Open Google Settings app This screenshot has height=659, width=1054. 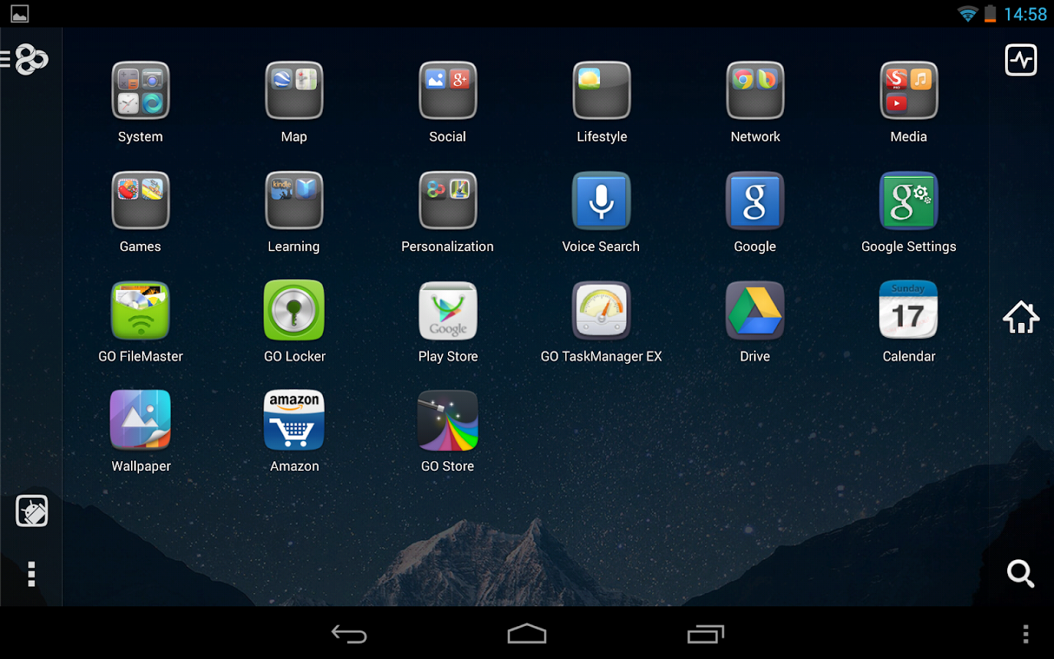(x=909, y=201)
